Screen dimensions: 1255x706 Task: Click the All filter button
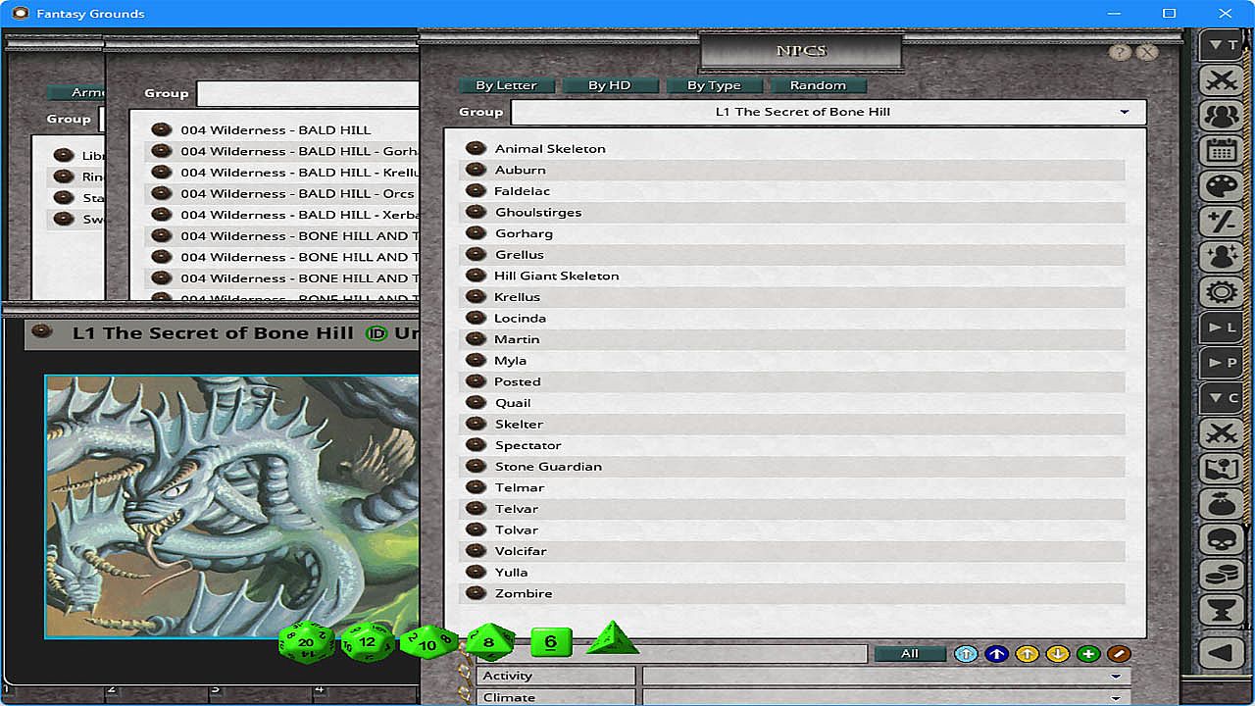tap(910, 654)
